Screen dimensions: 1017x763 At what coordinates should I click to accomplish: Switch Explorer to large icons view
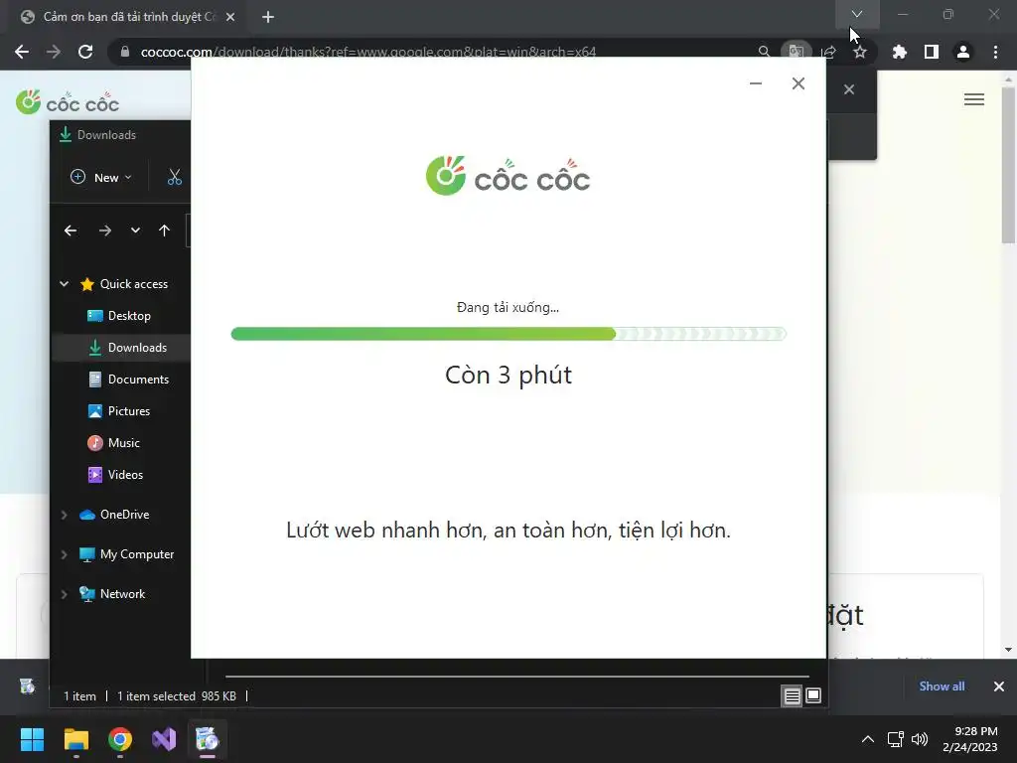click(x=812, y=696)
